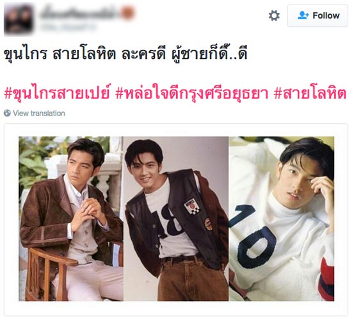This screenshot has height=320, width=352.
Task: Open the left photo with brown suede jacket
Action: point(71,219)
